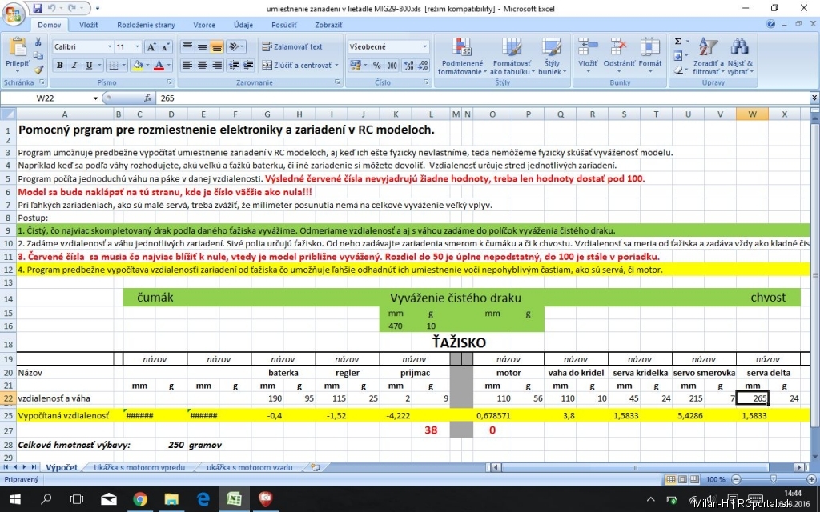Viewport: 820px width, 512px height.
Task: Open Chrome from the Windows taskbar
Action: 140,499
